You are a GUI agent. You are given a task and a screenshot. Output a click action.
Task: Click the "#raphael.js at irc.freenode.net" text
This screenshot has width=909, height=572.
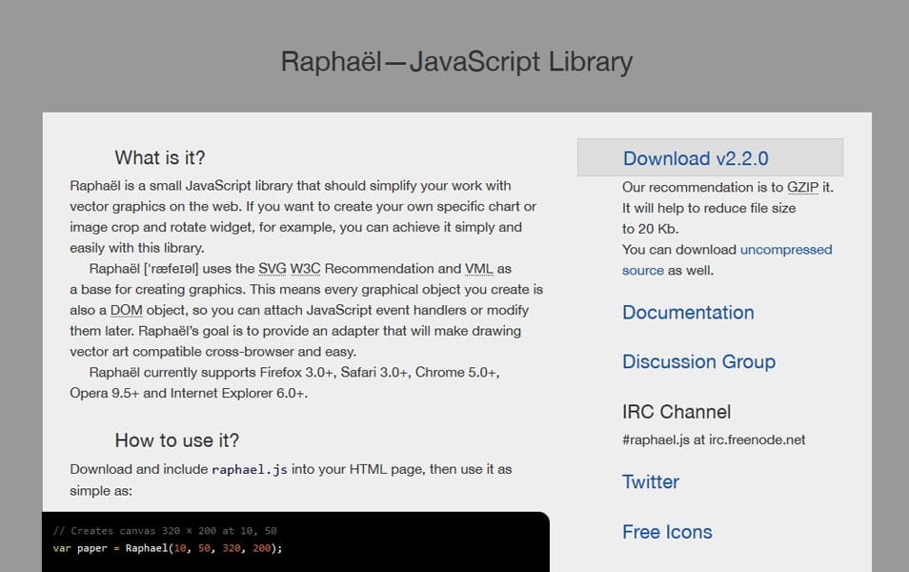coord(714,439)
